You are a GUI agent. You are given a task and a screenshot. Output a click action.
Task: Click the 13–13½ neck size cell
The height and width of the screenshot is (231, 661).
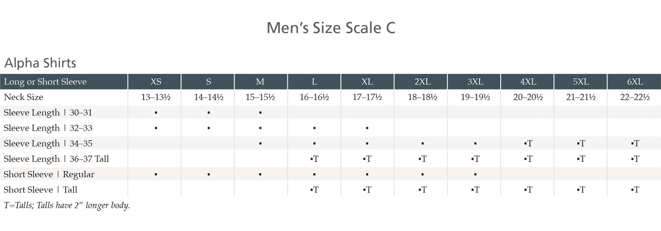pyautogui.click(x=156, y=97)
